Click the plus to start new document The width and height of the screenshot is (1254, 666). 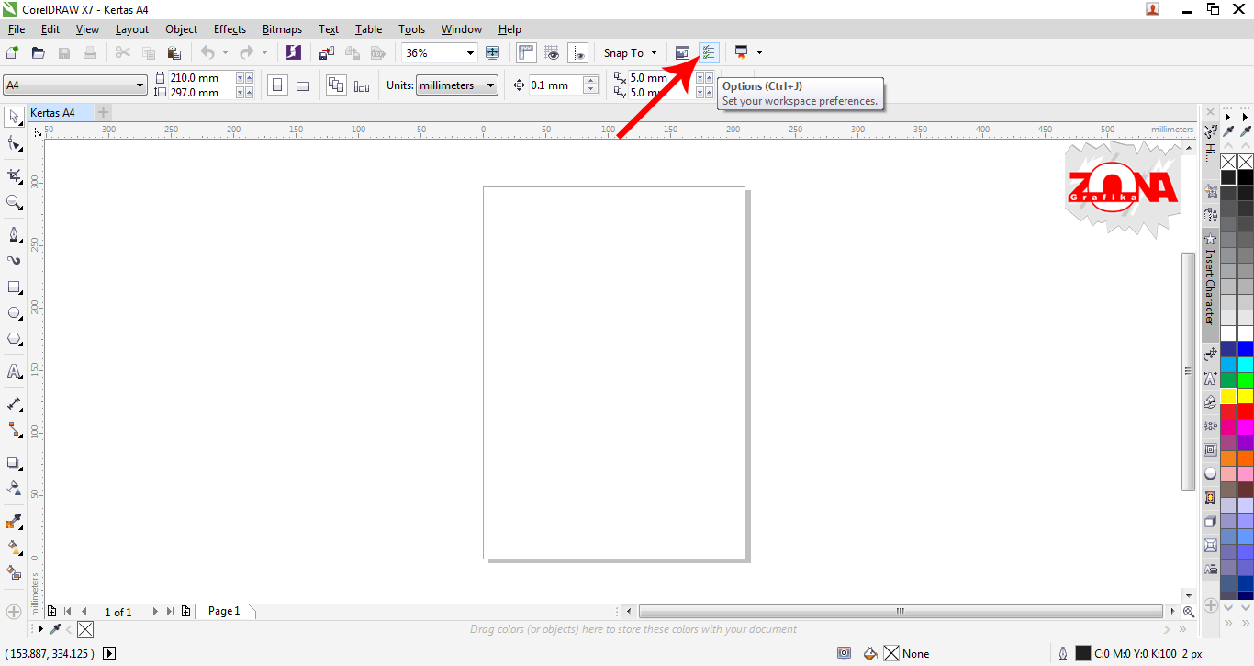point(104,113)
